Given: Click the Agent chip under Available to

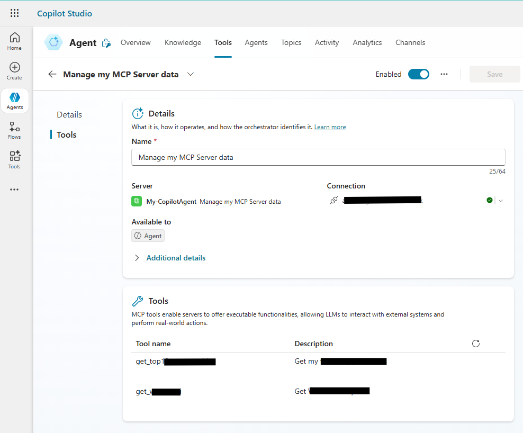Looking at the screenshot, I should tap(148, 236).
